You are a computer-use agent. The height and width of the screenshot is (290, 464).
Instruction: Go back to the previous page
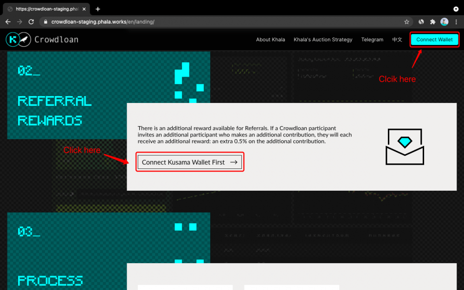[8, 22]
